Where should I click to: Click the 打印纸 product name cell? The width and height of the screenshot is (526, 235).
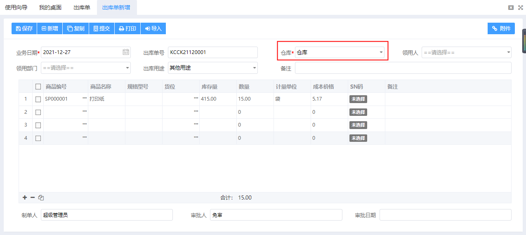click(x=106, y=99)
